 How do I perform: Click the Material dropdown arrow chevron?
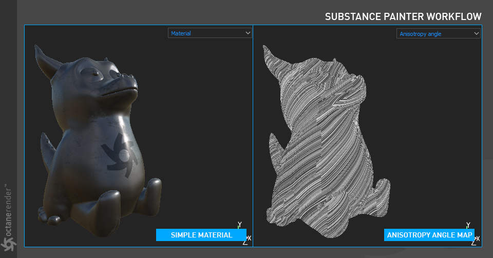point(248,33)
